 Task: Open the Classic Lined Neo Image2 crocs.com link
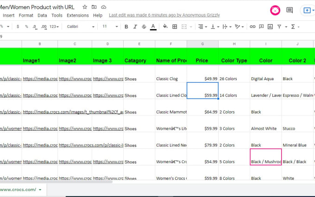(x=91, y=145)
